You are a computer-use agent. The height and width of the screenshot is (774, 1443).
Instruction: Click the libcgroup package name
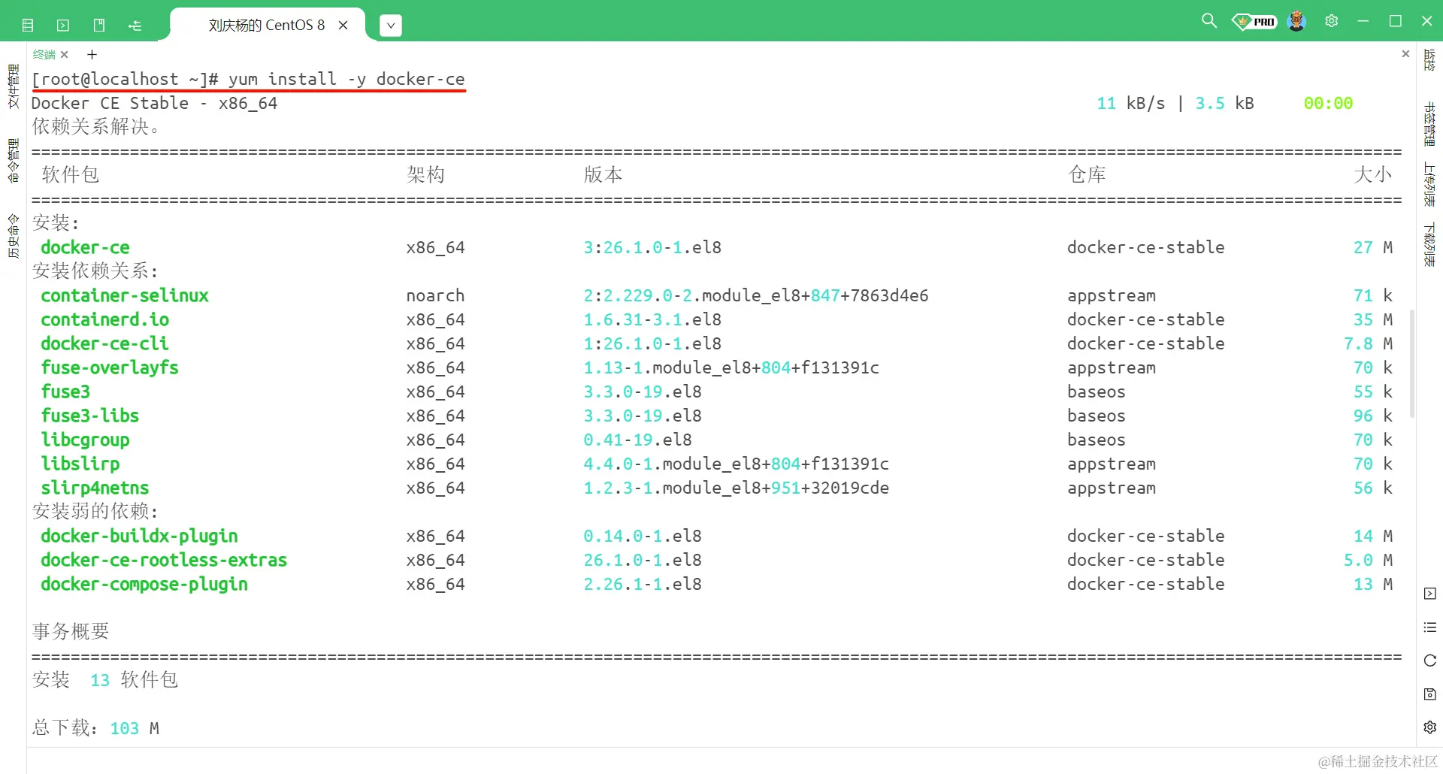[85, 440]
